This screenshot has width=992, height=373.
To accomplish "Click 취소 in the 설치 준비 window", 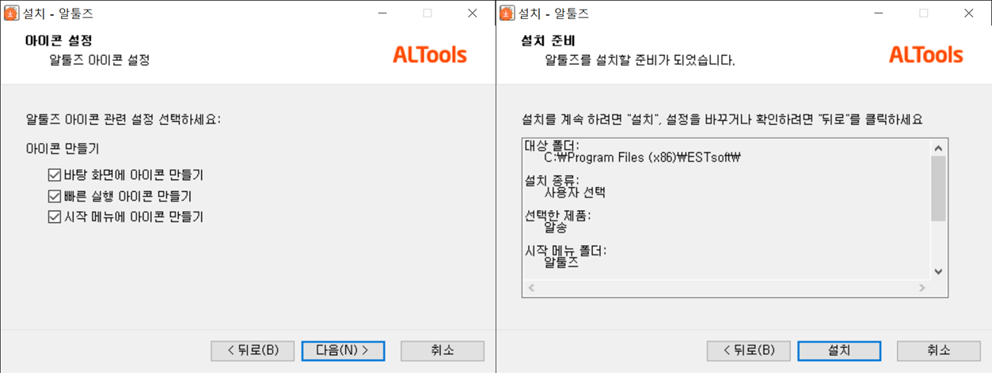I will tap(938, 350).
